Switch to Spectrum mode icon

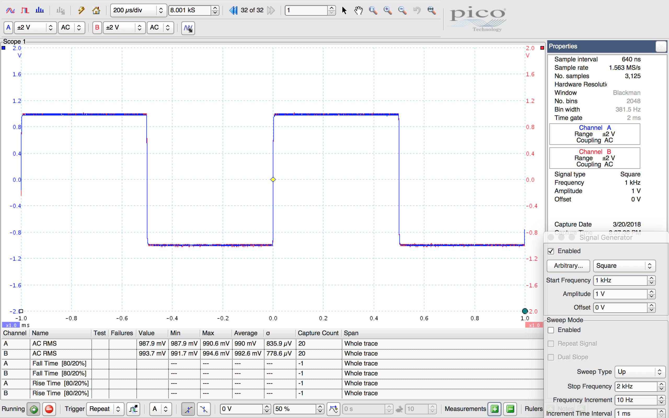pos(39,10)
